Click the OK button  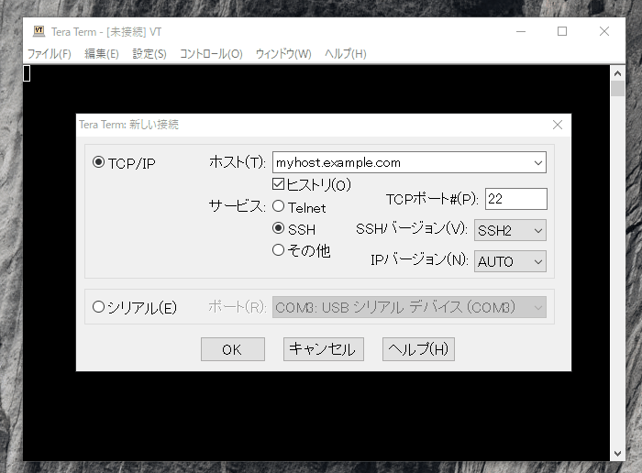tap(233, 349)
